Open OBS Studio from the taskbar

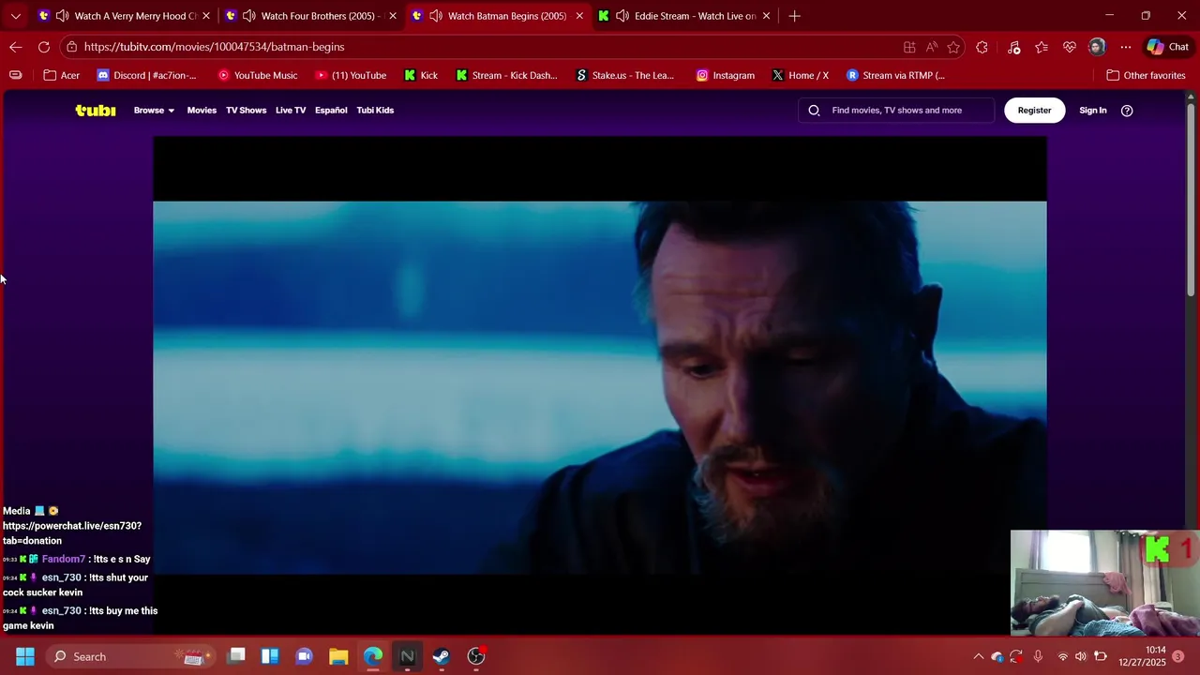tap(475, 656)
